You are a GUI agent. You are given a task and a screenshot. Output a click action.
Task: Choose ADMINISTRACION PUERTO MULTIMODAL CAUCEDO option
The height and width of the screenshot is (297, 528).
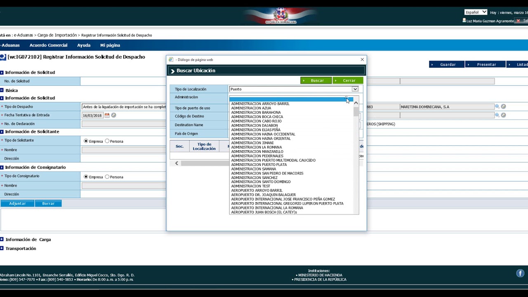[x=273, y=160]
